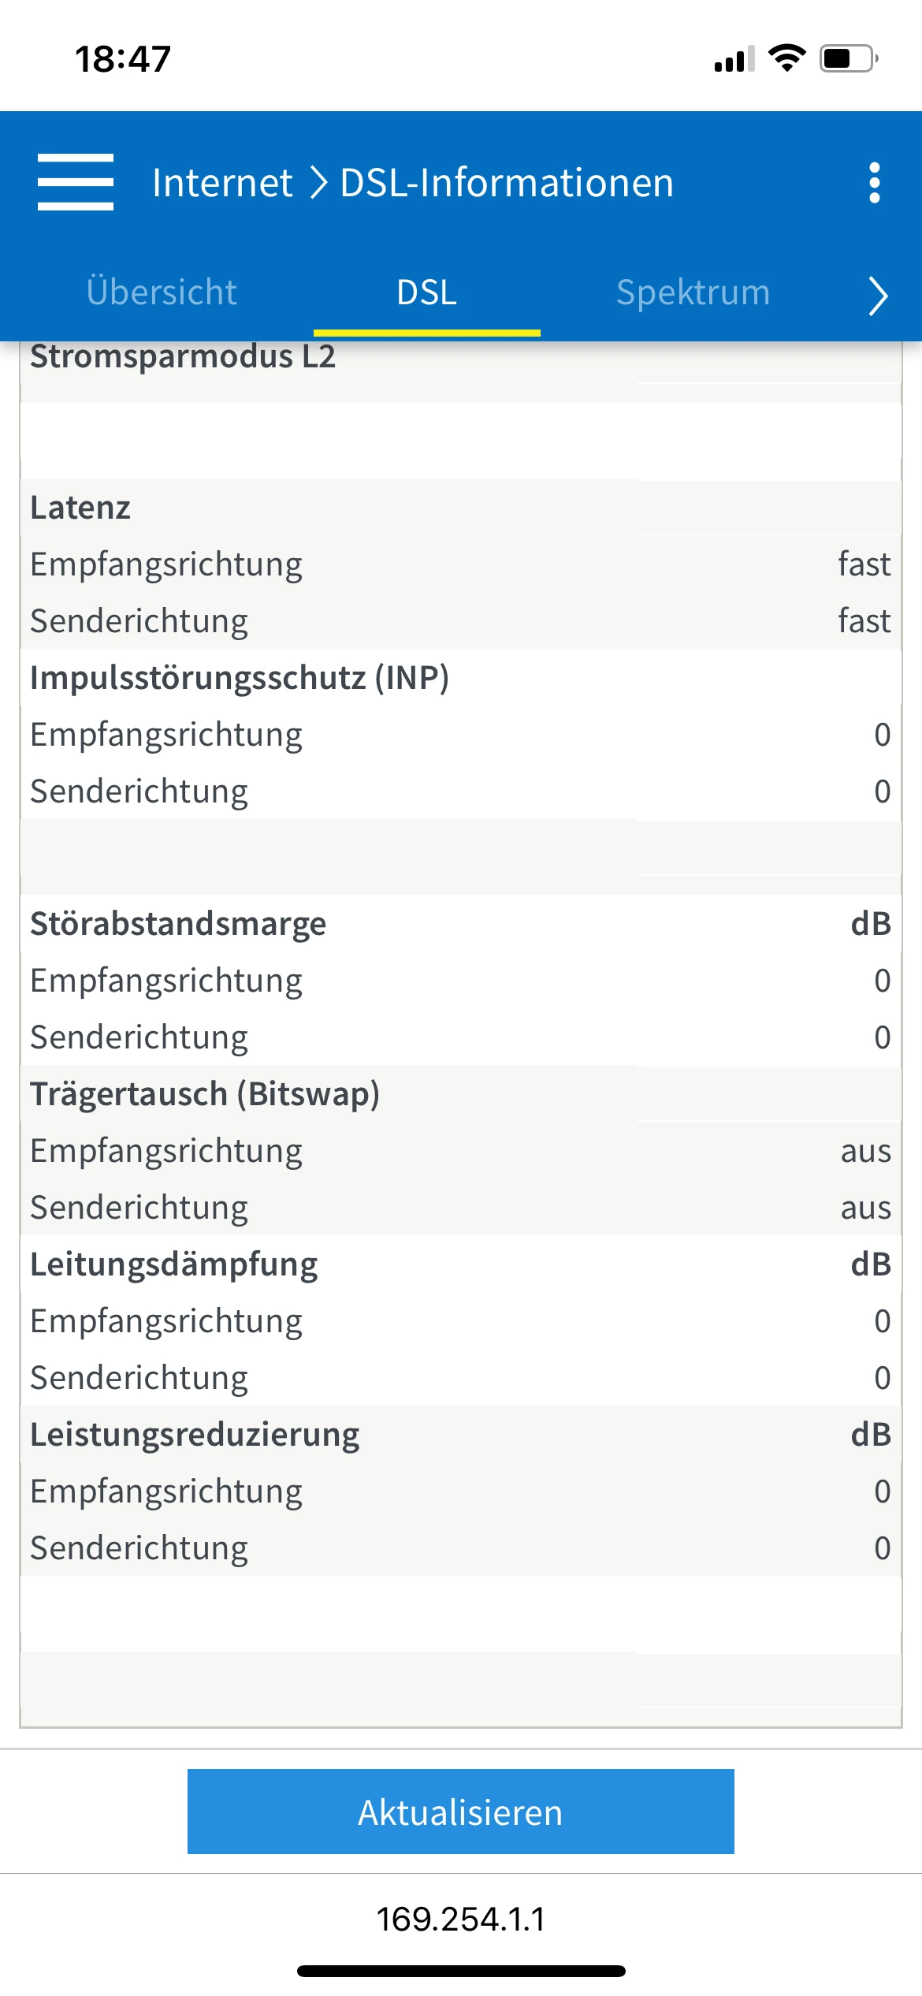Tap the 18:47 clock in status bar
This screenshot has width=922, height=1996.
tap(123, 59)
